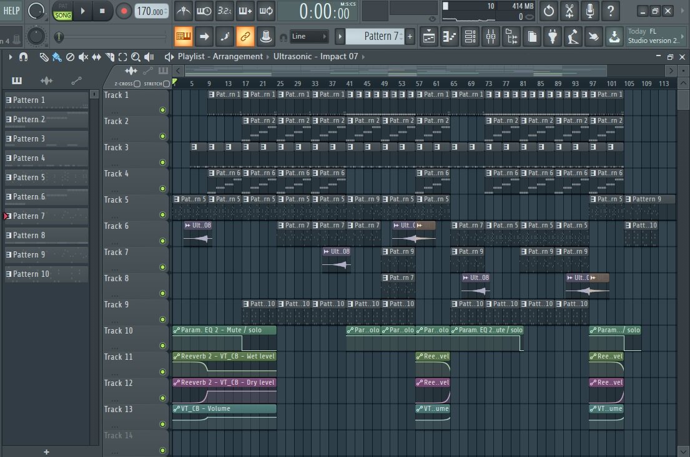Image resolution: width=690 pixels, height=457 pixels.
Task: Adjust the main volume knob
Action: [36, 11]
